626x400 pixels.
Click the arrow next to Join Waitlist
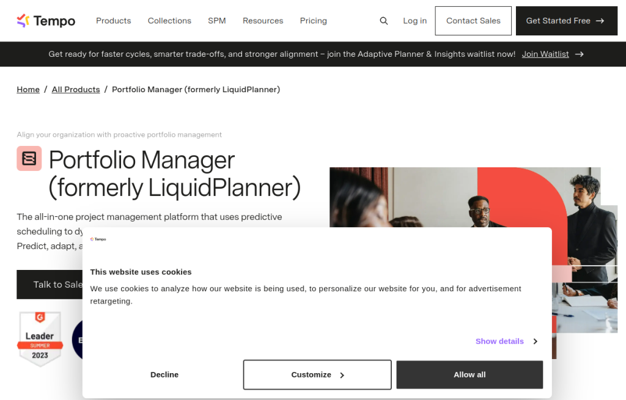click(578, 54)
